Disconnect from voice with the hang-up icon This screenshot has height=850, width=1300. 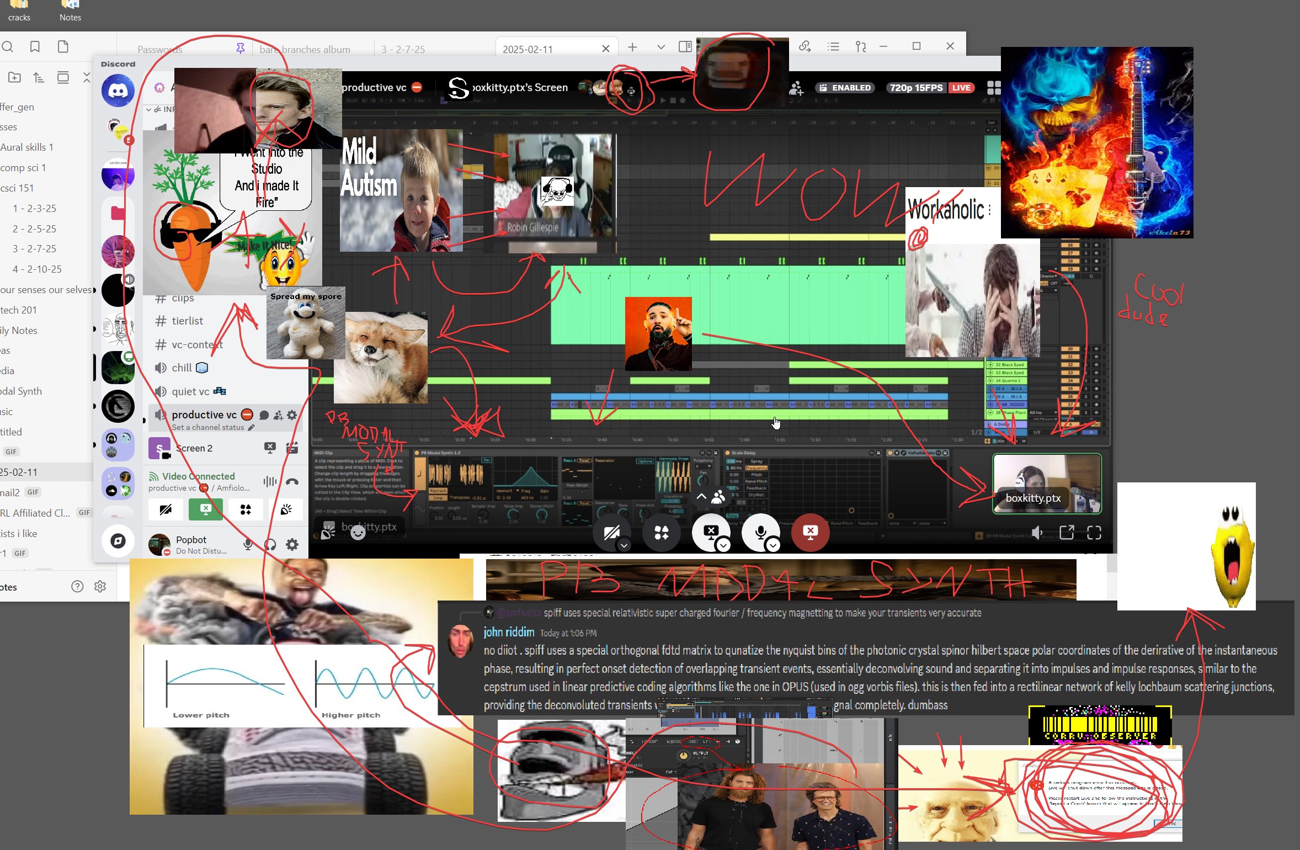point(292,482)
